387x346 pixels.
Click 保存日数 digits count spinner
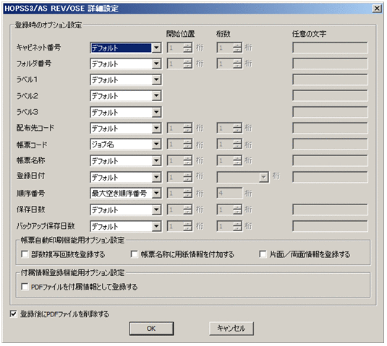(229, 209)
